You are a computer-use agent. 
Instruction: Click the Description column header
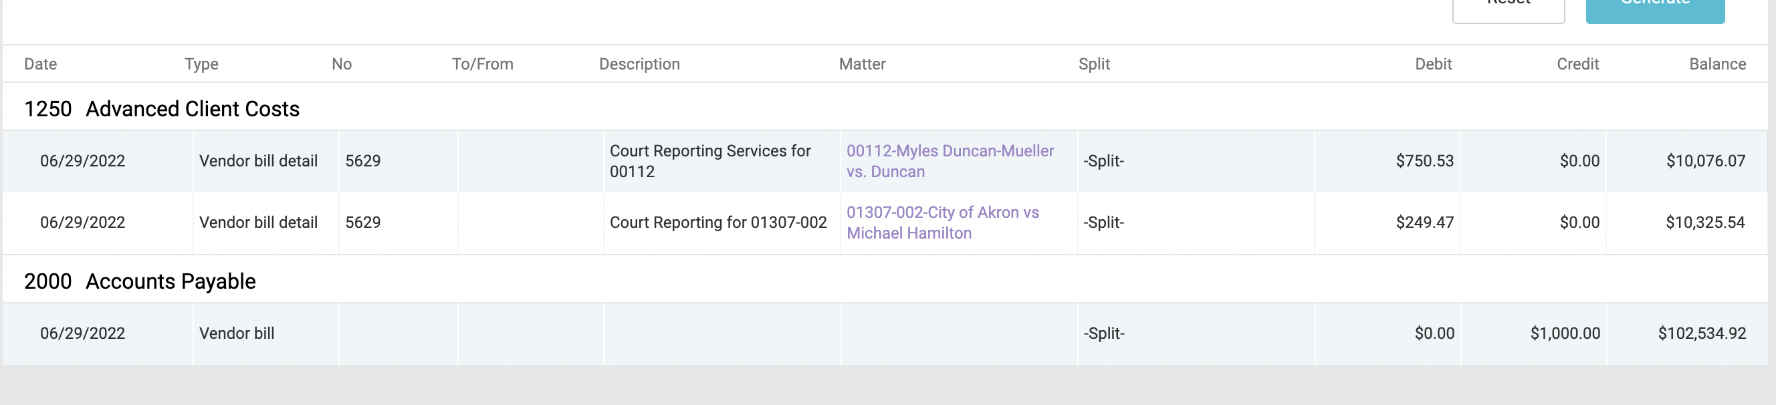click(x=639, y=64)
